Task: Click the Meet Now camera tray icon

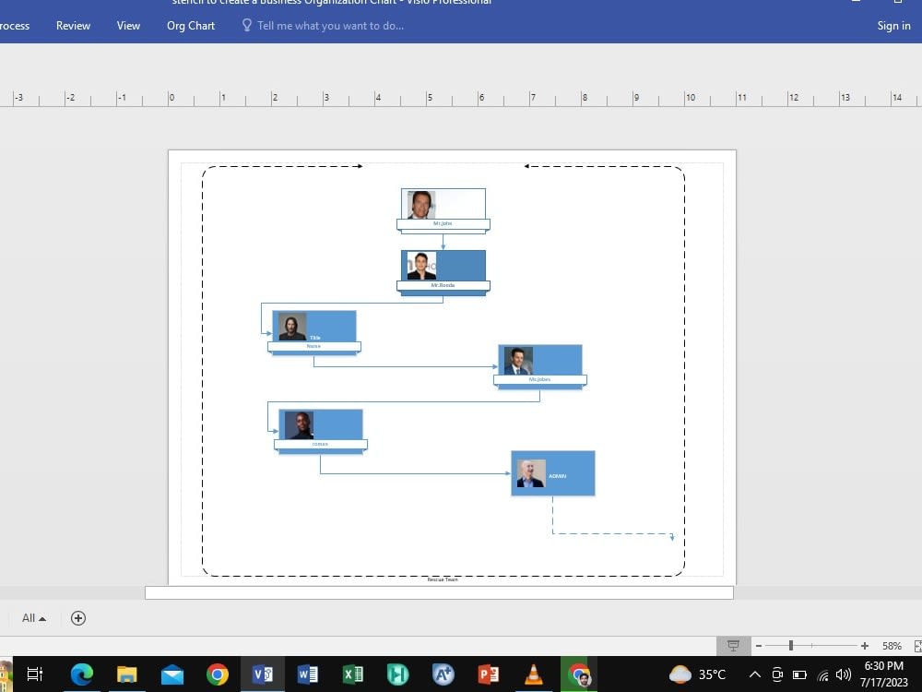Action: point(777,674)
